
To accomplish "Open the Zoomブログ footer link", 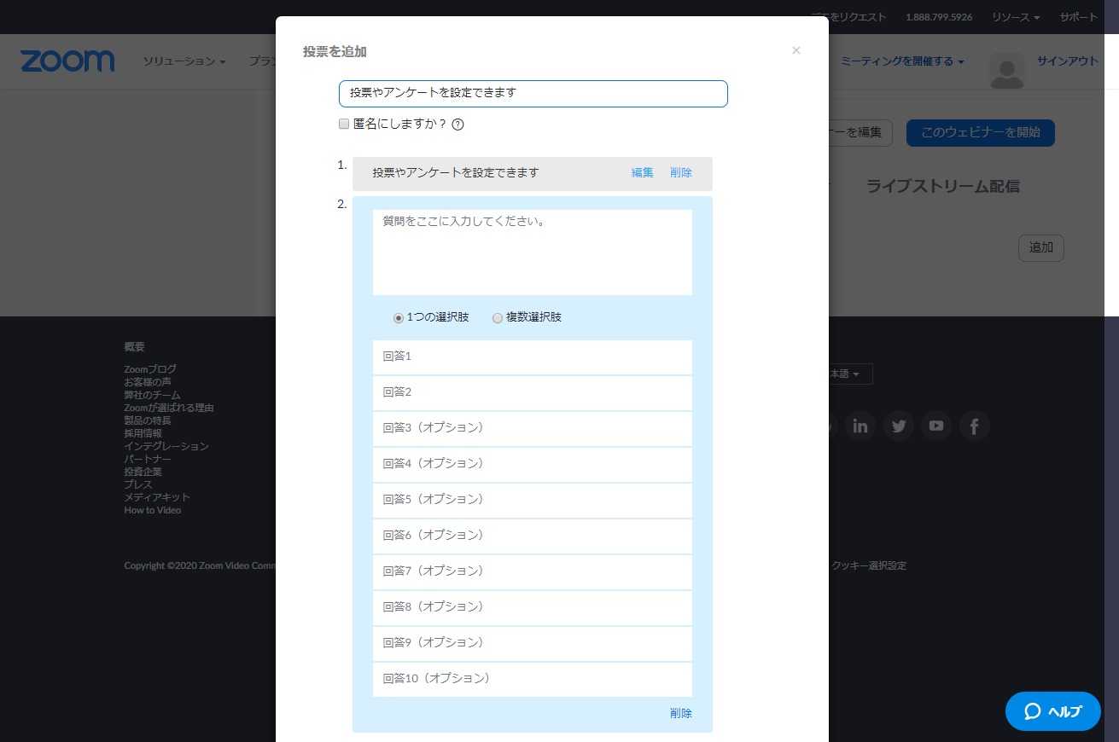I will tap(150, 369).
